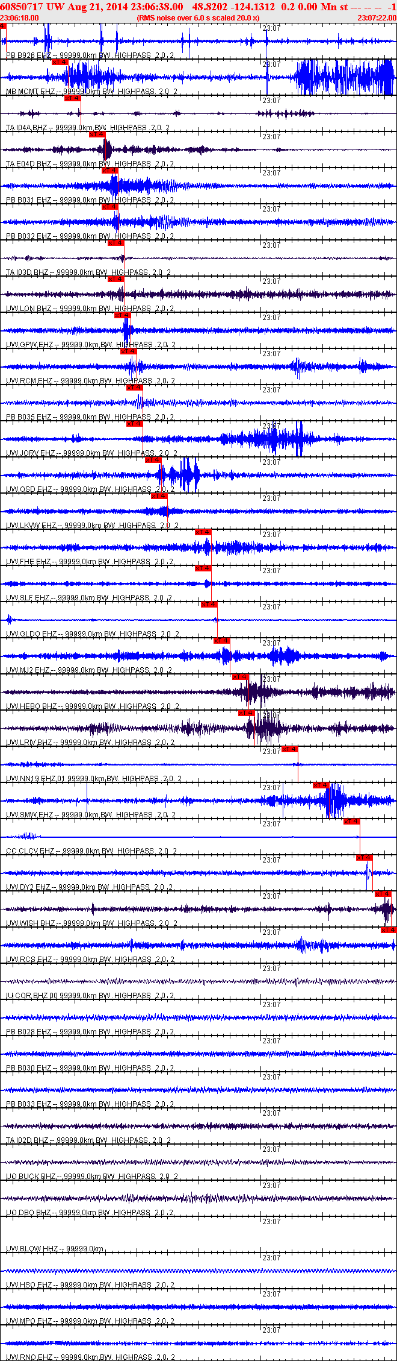Viewport: 397px width, 1361px height.
Task: Select the CC CLCV EHZ station label
Action: coord(91,851)
